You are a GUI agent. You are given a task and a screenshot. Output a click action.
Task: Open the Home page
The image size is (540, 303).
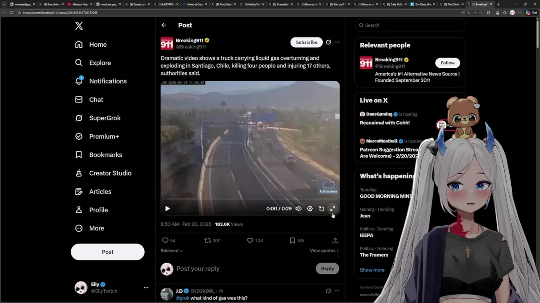pos(91,45)
